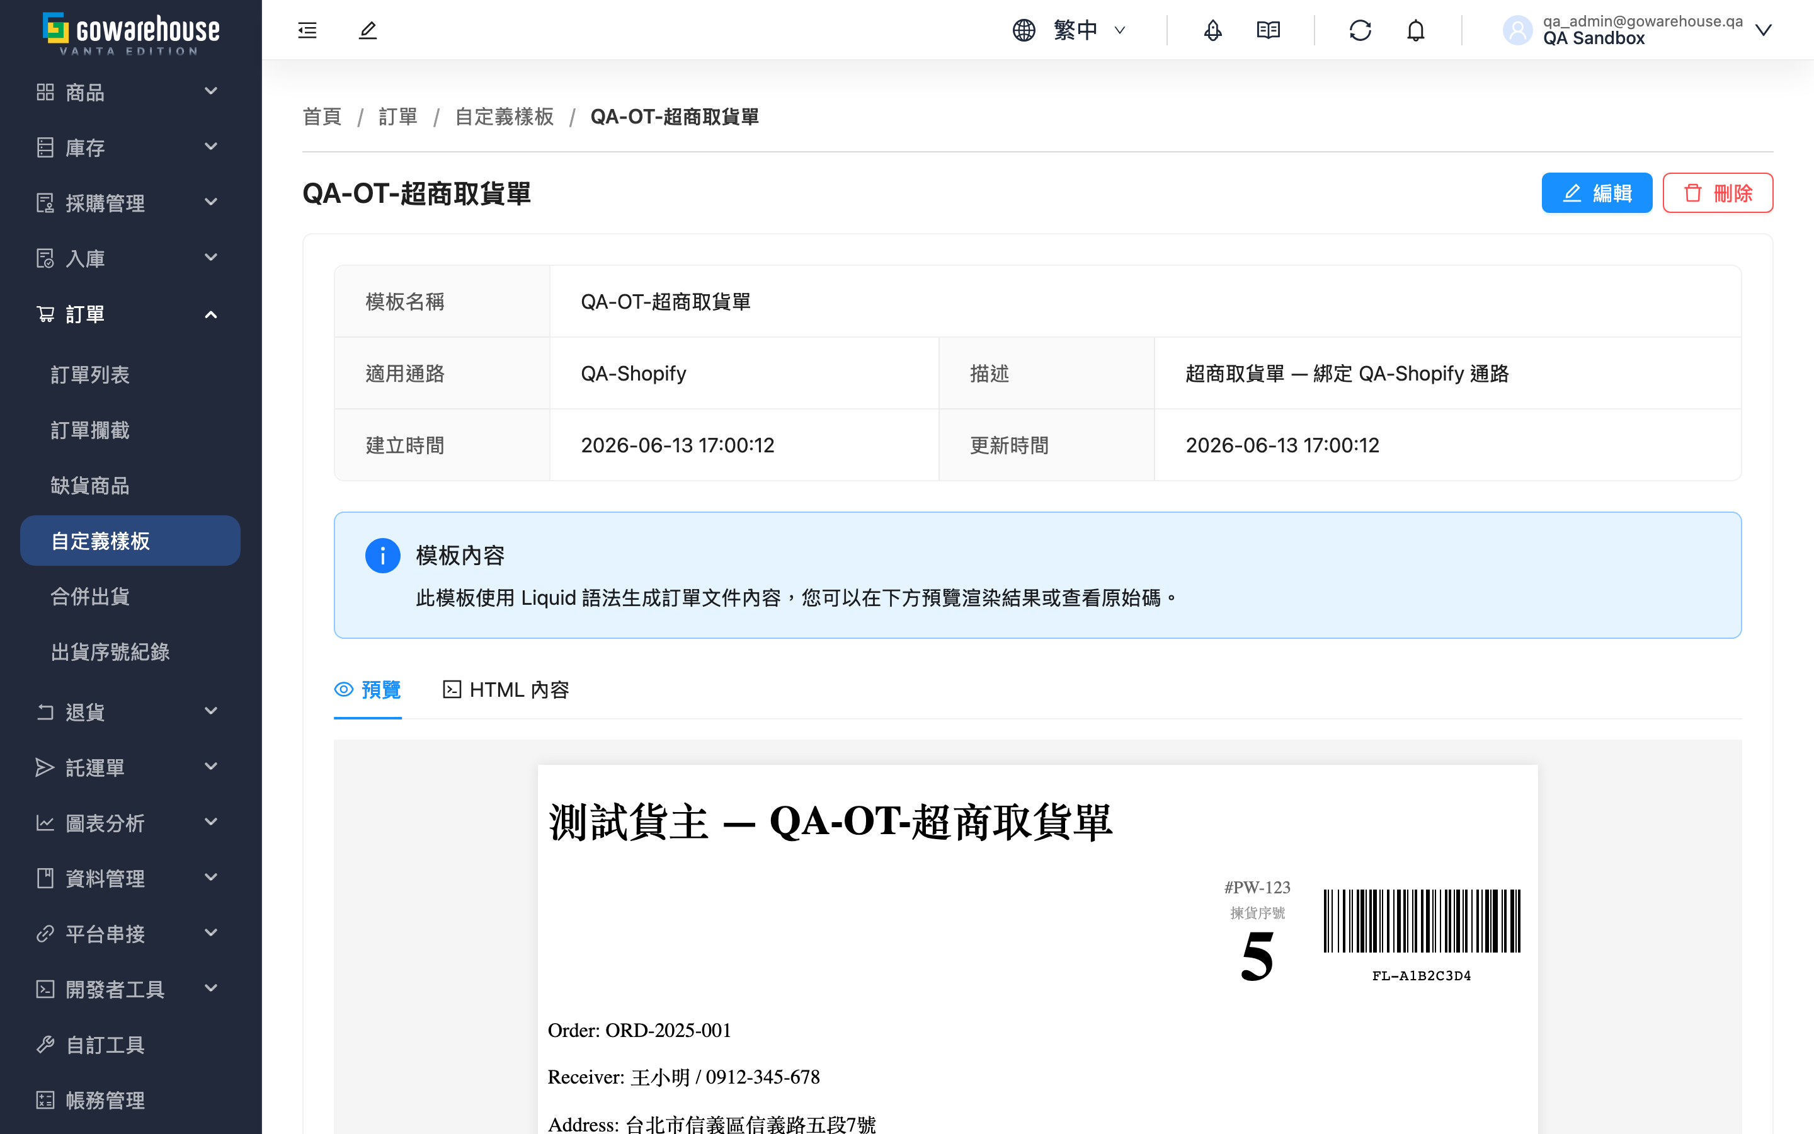1814x1134 pixels.
Task: Expand the 退貨 menu chevron
Action: coord(212,710)
